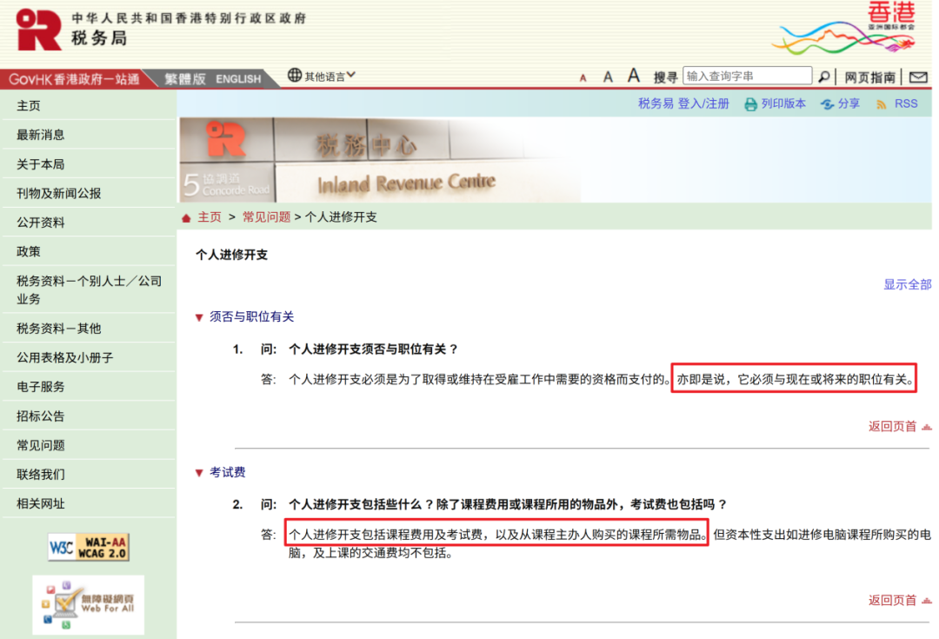Screen dimensions: 939x639
Task: Open the 其他语言 language dropdown
Action: 322,77
